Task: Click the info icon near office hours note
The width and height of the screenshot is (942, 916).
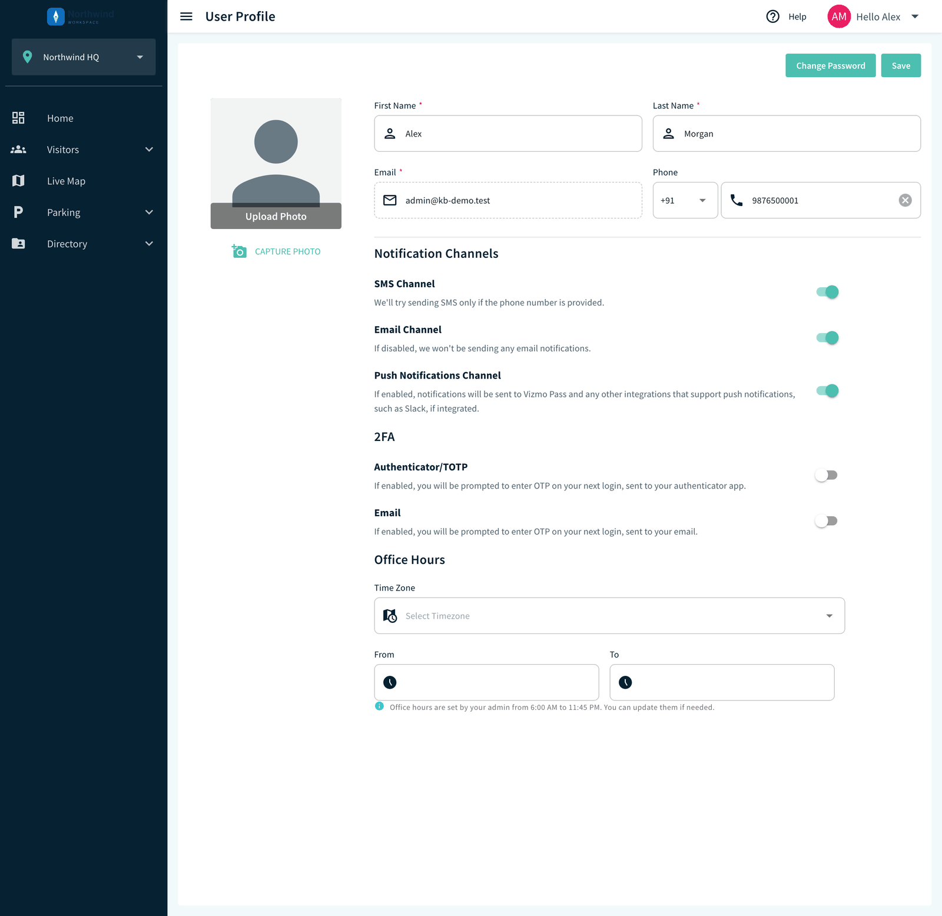Action: (379, 706)
